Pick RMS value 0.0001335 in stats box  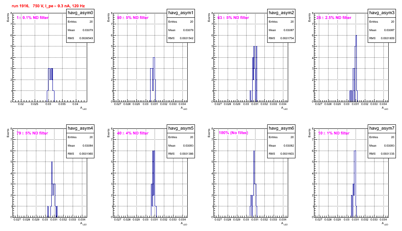(387, 154)
